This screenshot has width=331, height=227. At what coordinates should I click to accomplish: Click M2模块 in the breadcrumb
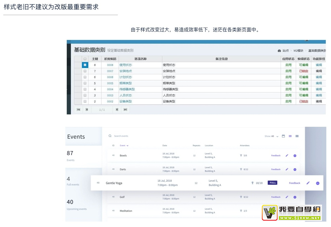[298, 51]
